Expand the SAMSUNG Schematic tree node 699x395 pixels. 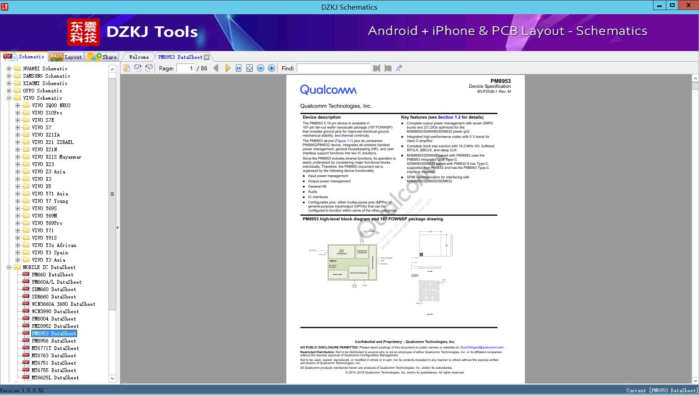[9, 76]
